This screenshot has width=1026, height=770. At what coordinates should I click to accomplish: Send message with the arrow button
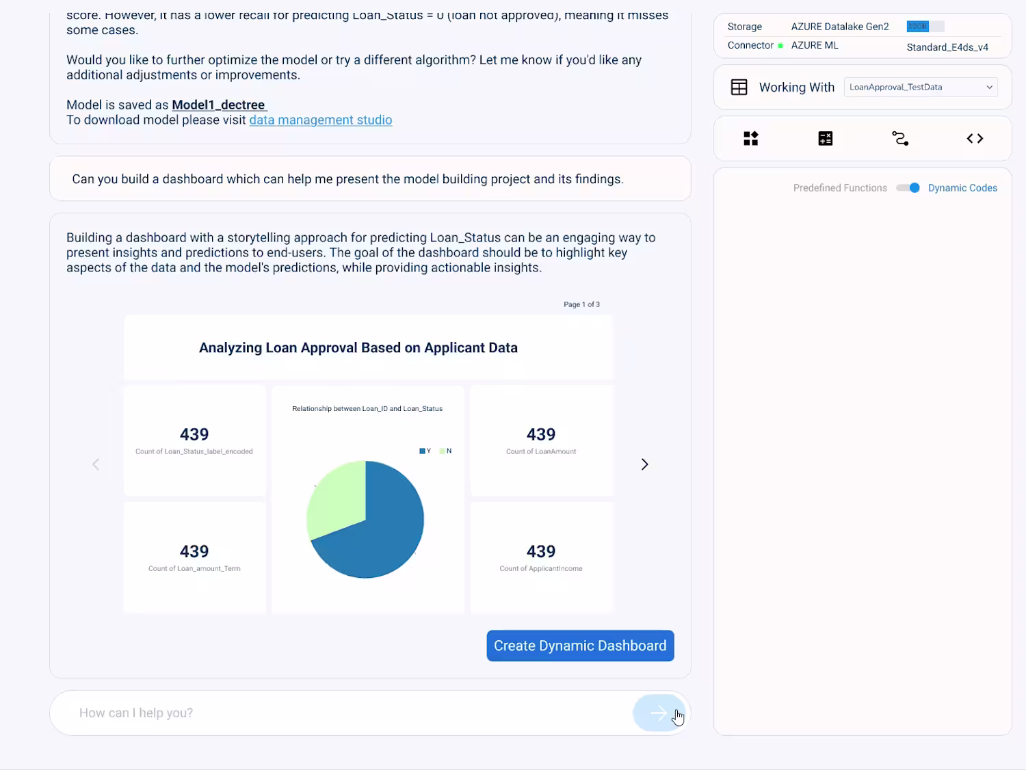[659, 713]
